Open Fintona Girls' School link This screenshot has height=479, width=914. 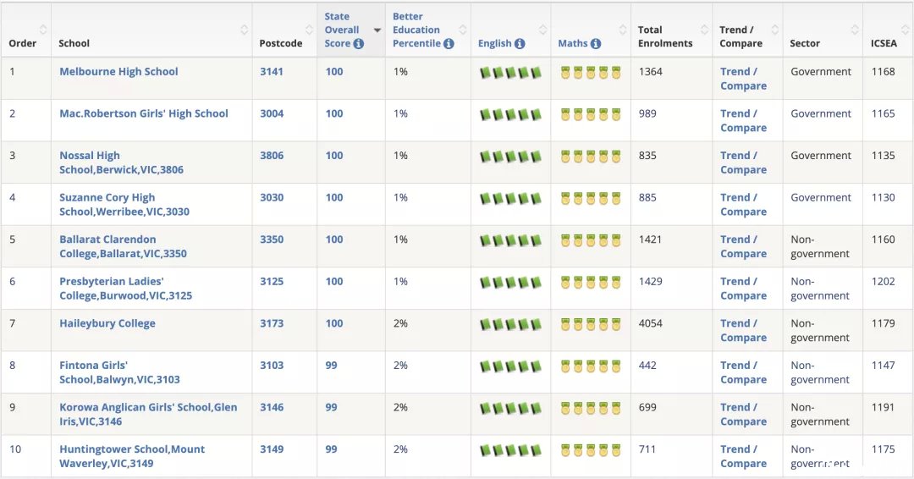pos(119,372)
